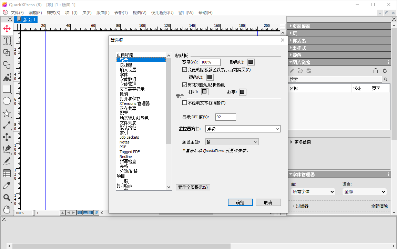Click the columns icon in Picture Links panel
This screenshot has width=397, height=249.
coord(376,71)
